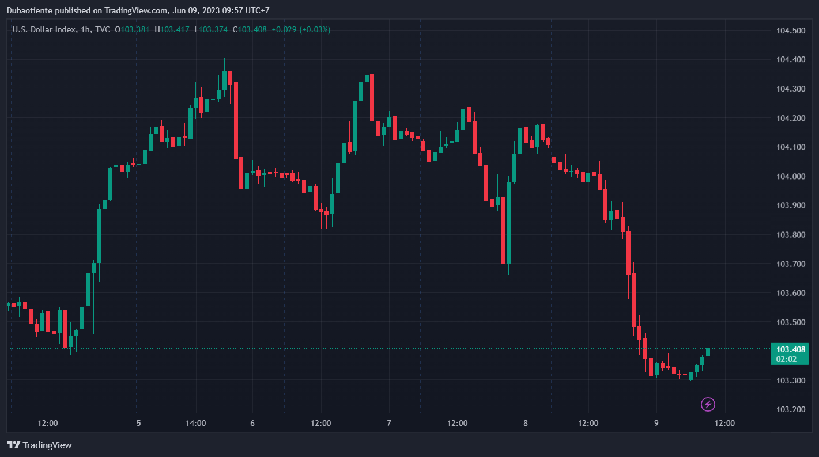Click the 104.500 price axis label
Image resolution: width=819 pixels, height=457 pixels.
[x=791, y=31]
